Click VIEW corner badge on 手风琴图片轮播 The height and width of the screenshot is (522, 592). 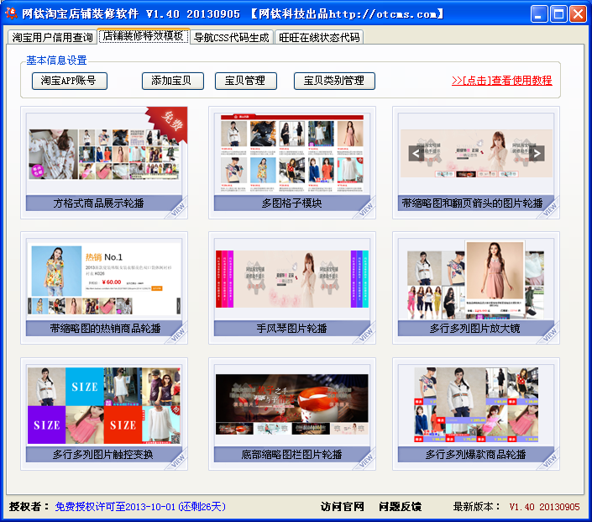click(364, 330)
